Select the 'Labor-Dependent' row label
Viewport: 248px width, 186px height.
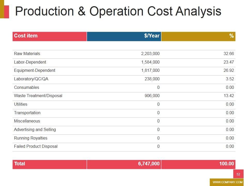(30, 62)
